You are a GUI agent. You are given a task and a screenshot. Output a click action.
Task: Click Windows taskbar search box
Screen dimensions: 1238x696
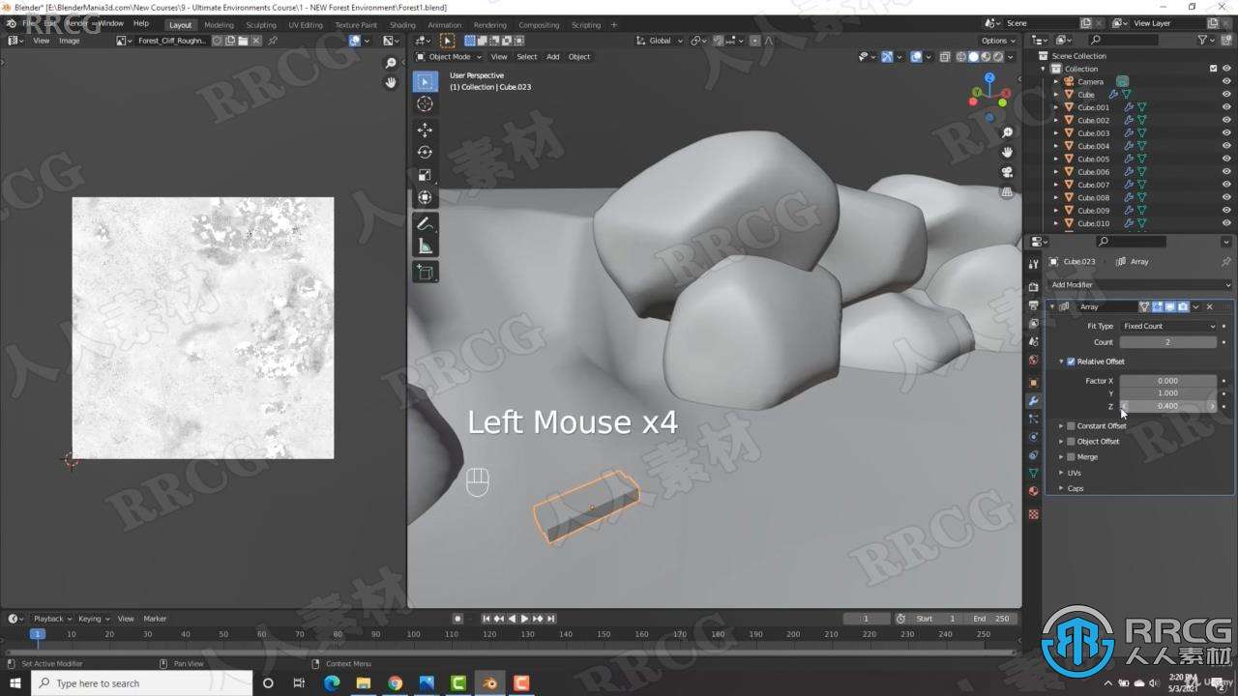141,683
